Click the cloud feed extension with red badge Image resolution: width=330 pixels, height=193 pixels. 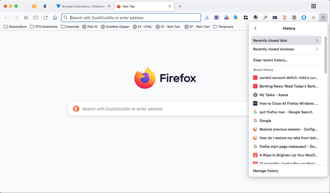pos(226,18)
